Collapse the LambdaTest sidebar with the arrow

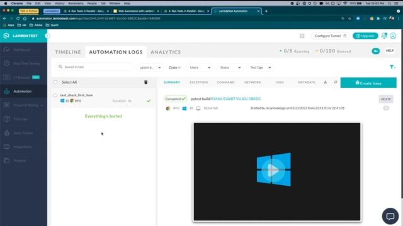coord(47,36)
